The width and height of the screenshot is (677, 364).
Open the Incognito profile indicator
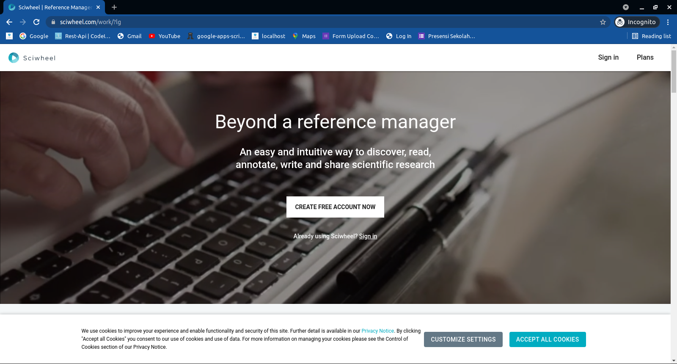click(x=637, y=22)
